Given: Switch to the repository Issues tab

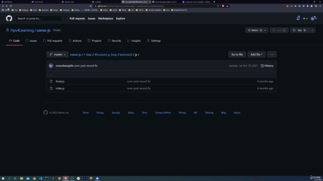Looking at the screenshot, I should click(x=31, y=41).
